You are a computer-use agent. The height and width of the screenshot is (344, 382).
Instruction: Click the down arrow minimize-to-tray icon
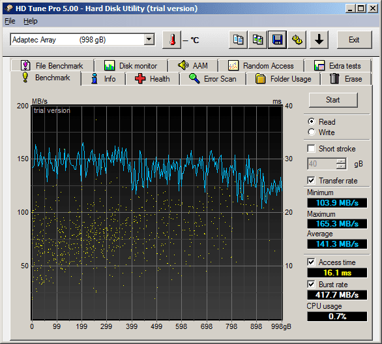319,40
